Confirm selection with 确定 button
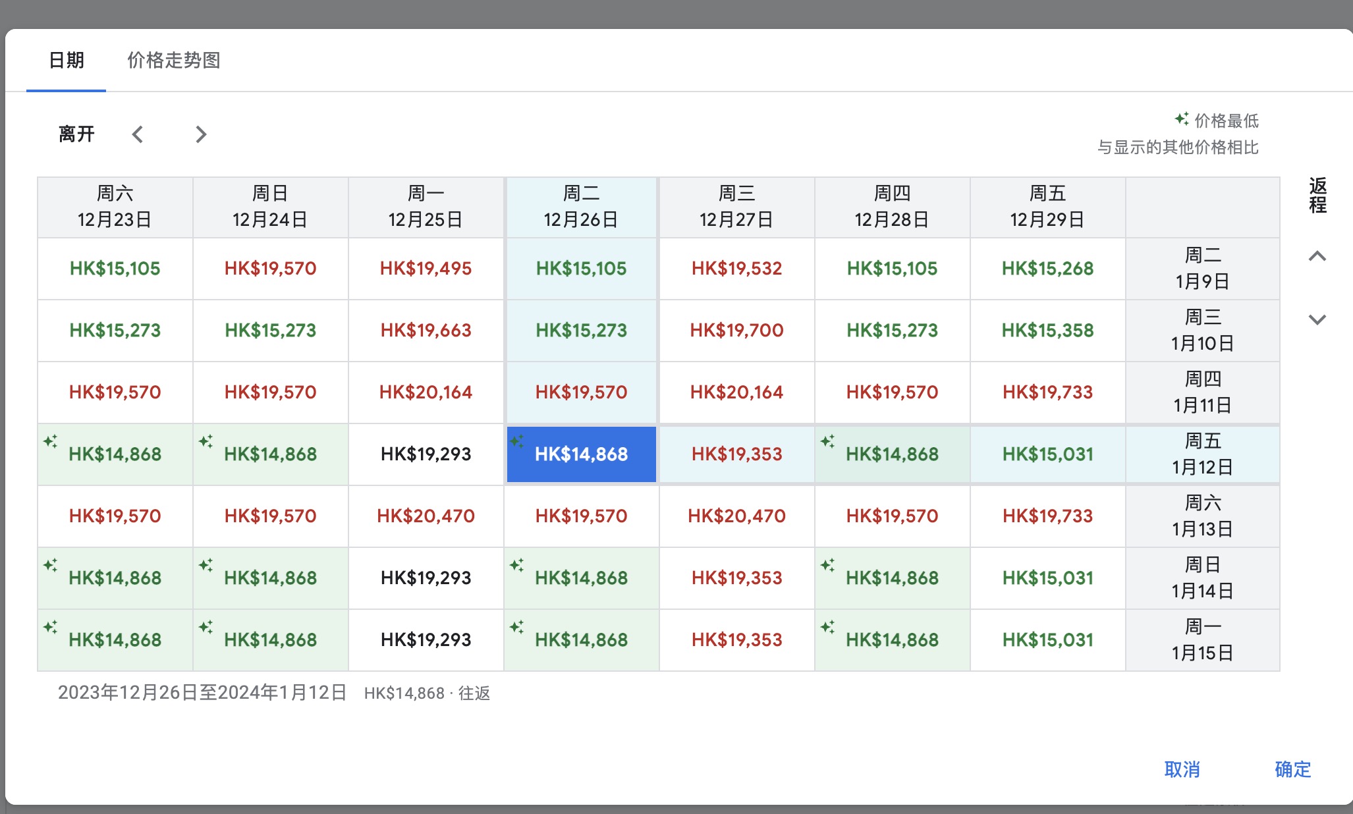The height and width of the screenshot is (814, 1353). (1292, 769)
